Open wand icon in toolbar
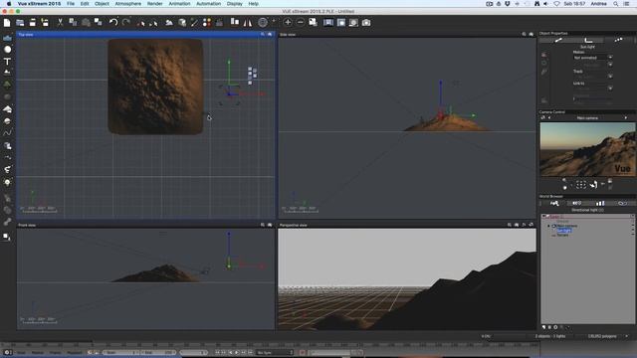637x358 pixels. [194, 23]
